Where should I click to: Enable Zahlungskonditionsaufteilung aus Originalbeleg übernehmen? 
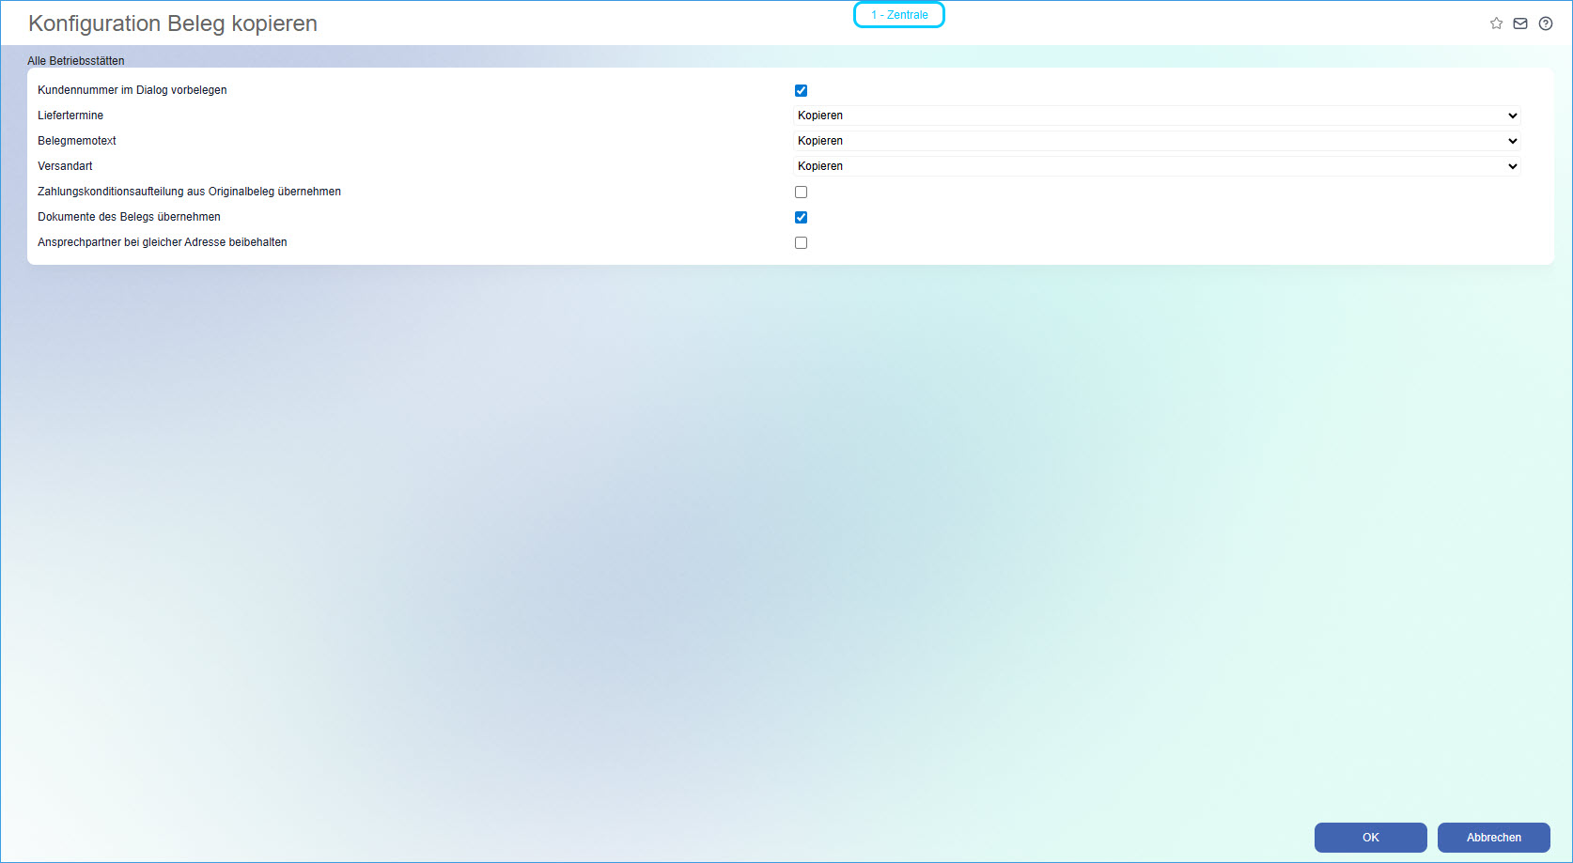click(x=801, y=193)
